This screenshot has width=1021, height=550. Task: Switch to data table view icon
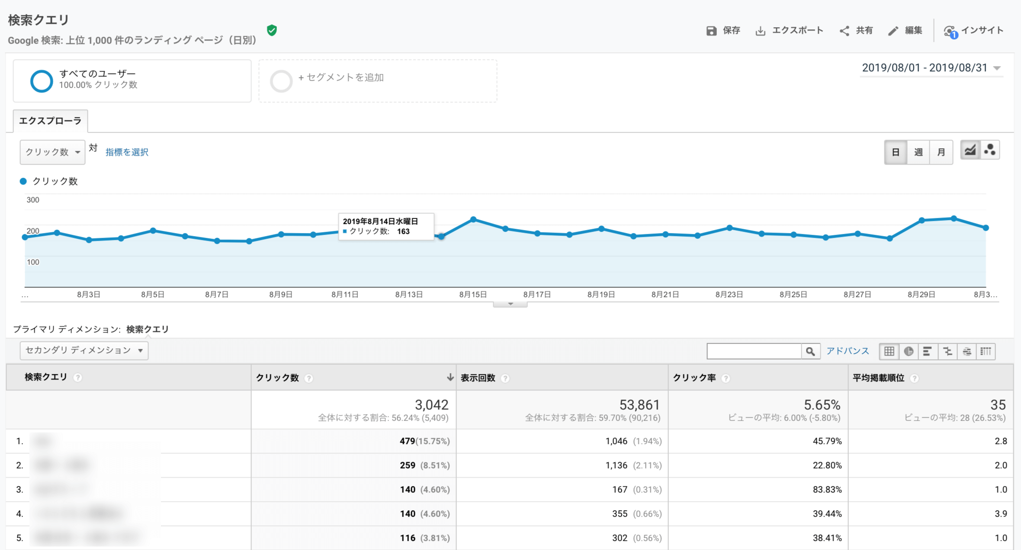coord(889,351)
